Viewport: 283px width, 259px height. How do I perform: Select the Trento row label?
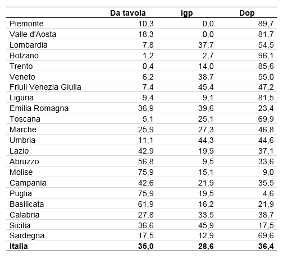21,66
